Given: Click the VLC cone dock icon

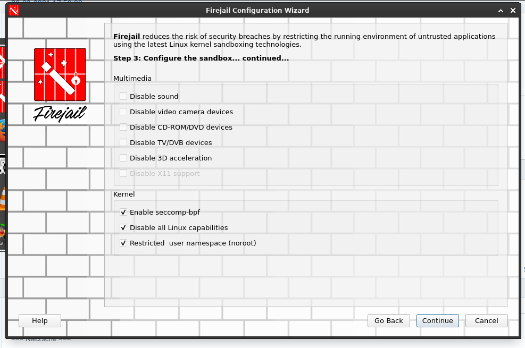Looking at the screenshot, I should click(3, 197).
